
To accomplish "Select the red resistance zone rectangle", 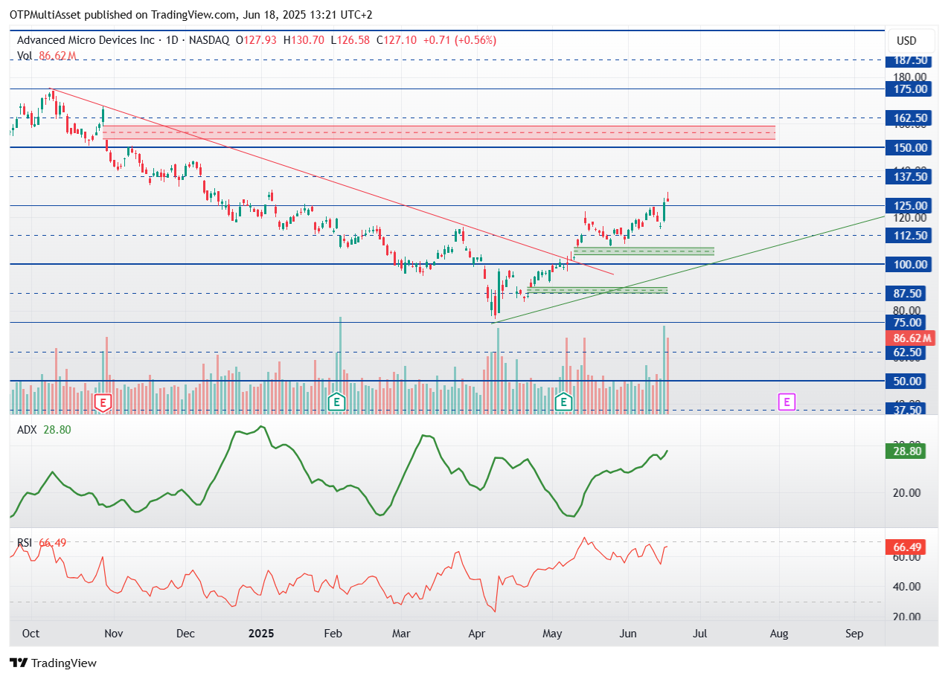I will [x=439, y=132].
